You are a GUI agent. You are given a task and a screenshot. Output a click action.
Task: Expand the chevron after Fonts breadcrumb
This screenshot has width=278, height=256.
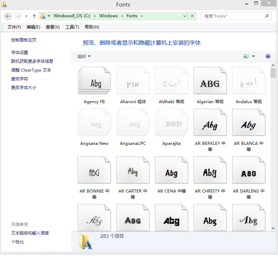(x=142, y=16)
